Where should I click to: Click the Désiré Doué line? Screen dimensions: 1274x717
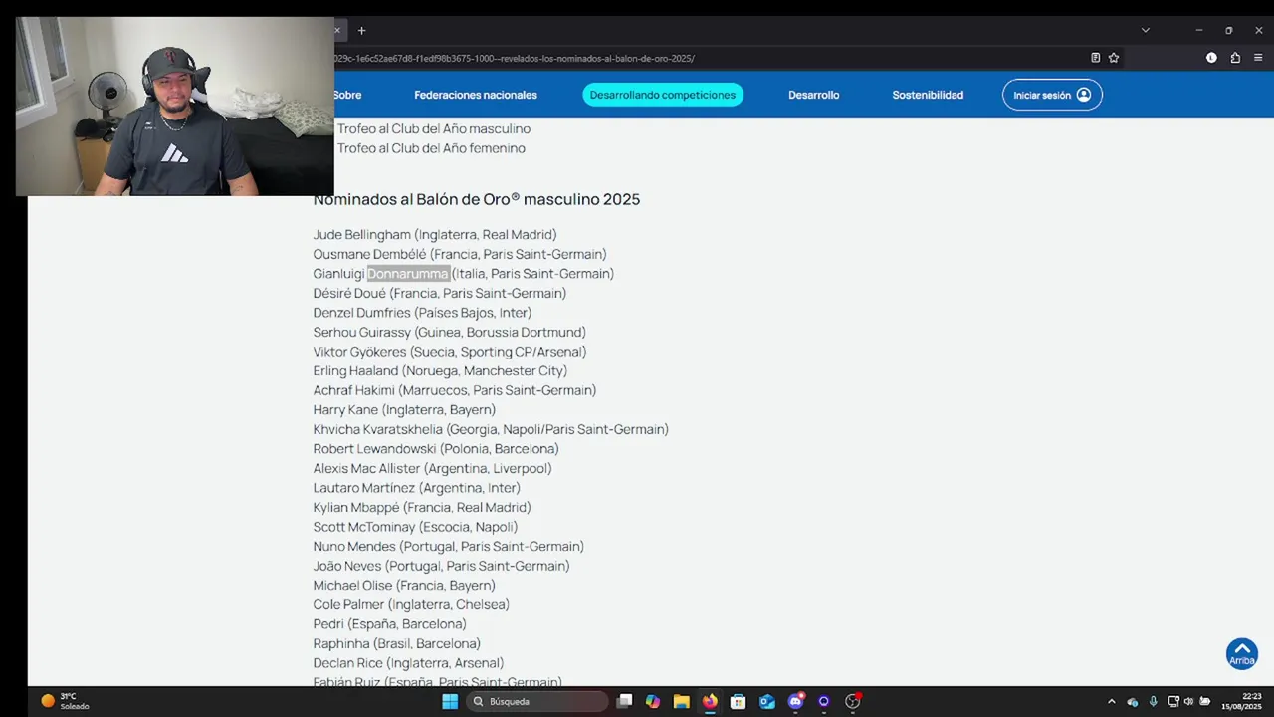[x=440, y=293]
